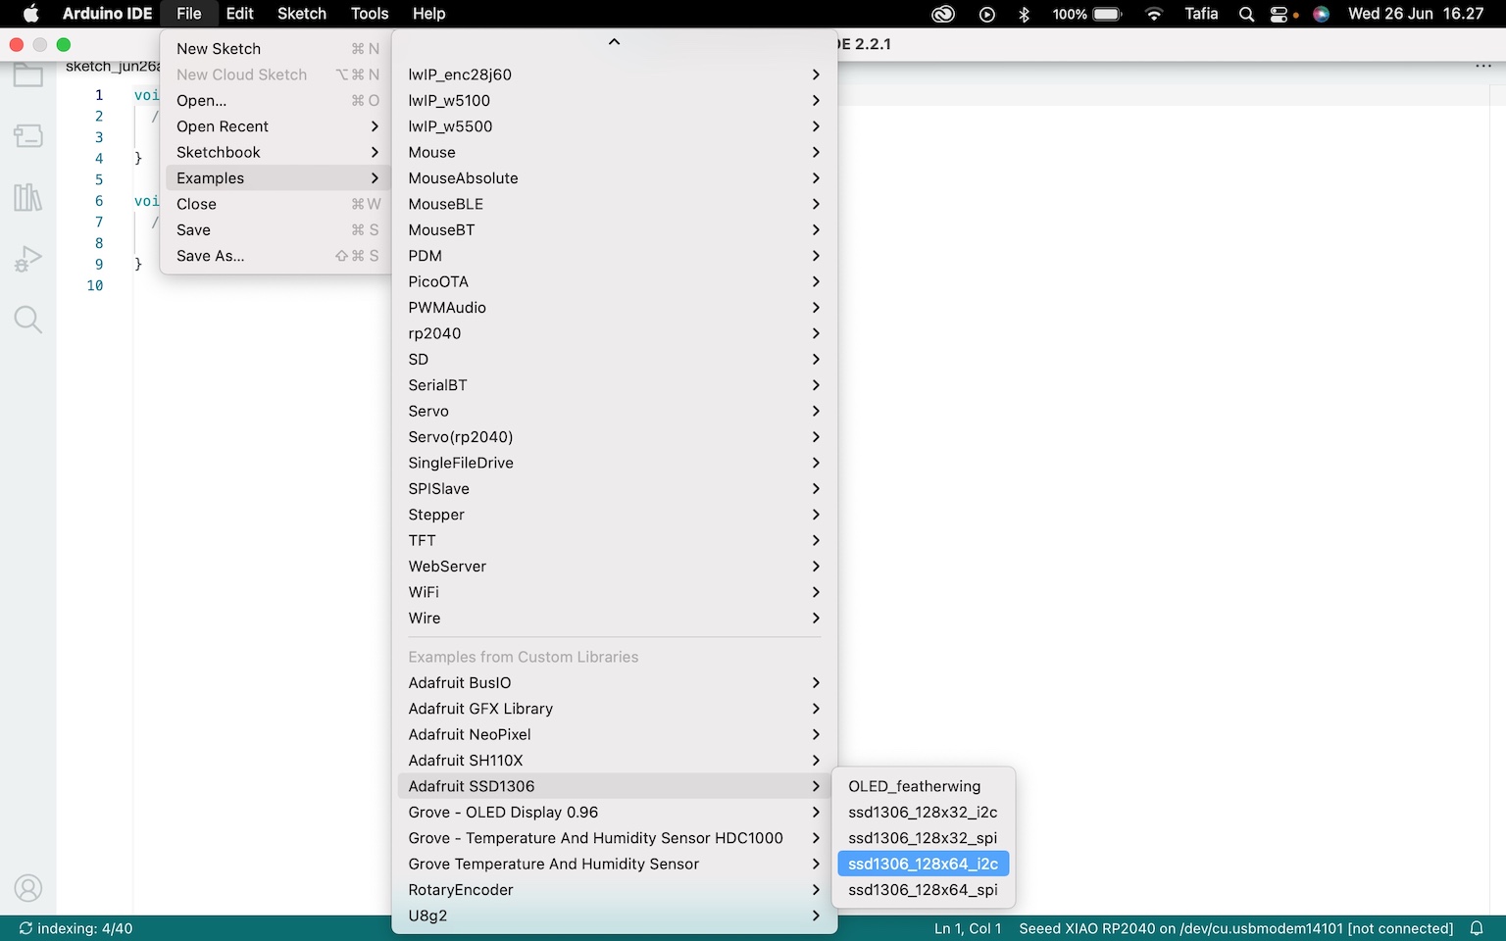Expand PWMAudio examples

pyautogui.click(x=615, y=308)
